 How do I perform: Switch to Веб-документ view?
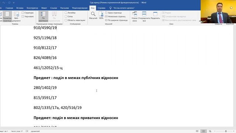click(16, 16)
